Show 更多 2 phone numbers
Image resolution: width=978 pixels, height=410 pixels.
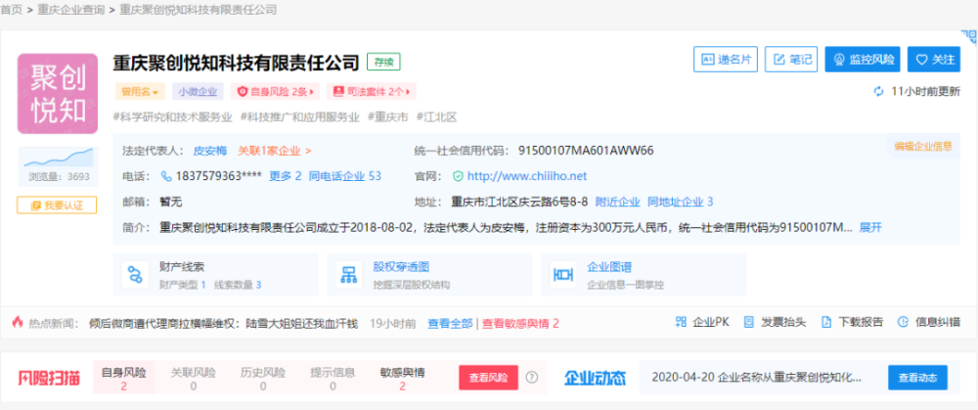click(x=285, y=176)
